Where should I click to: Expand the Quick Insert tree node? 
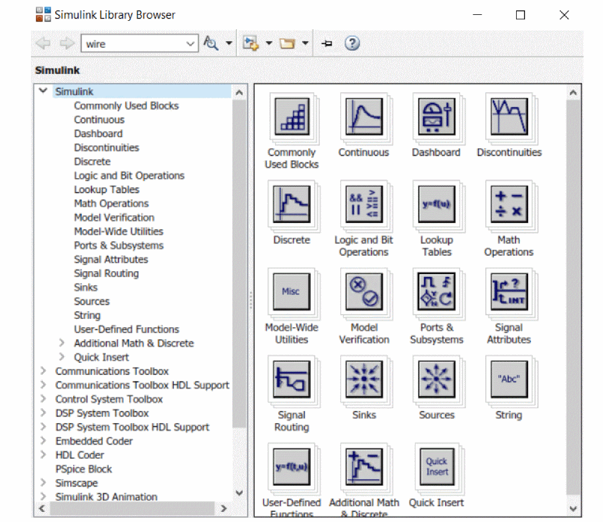tap(61, 357)
